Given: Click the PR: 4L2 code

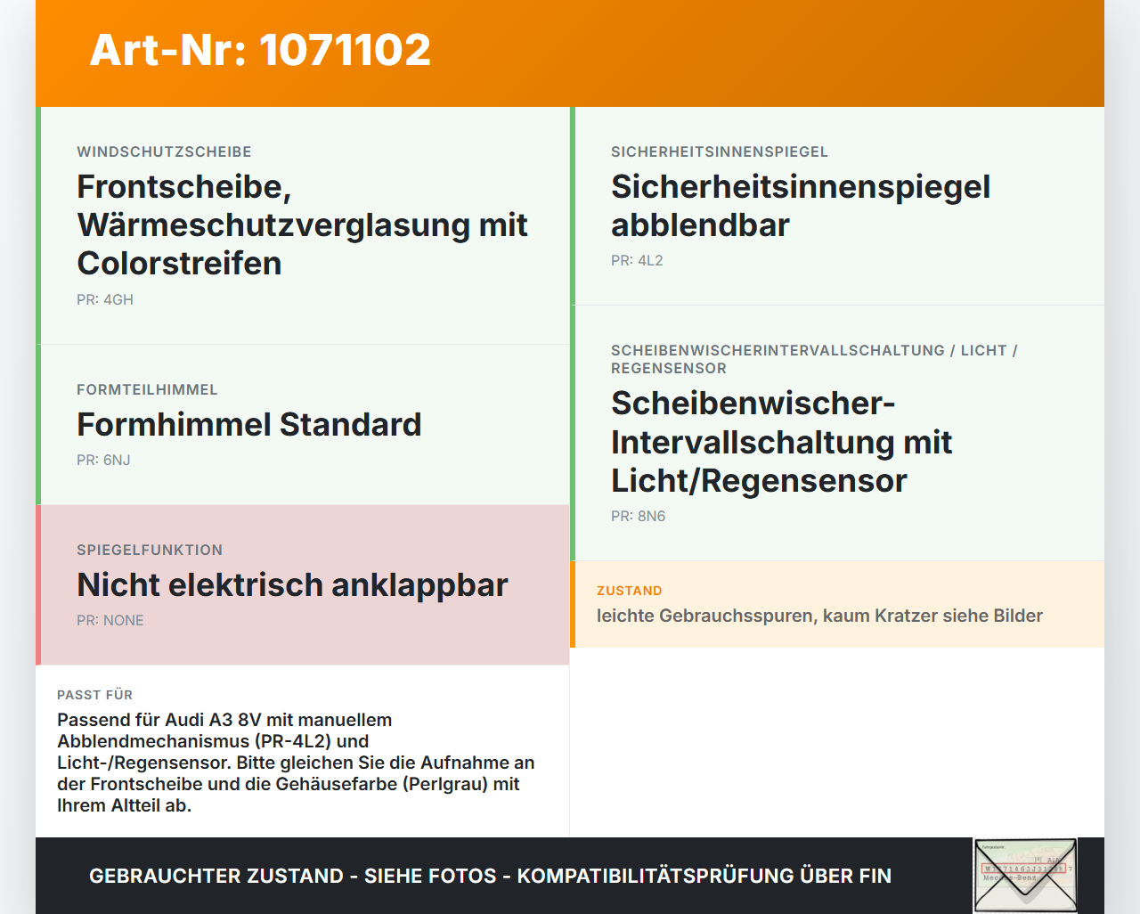Looking at the screenshot, I should [x=637, y=260].
